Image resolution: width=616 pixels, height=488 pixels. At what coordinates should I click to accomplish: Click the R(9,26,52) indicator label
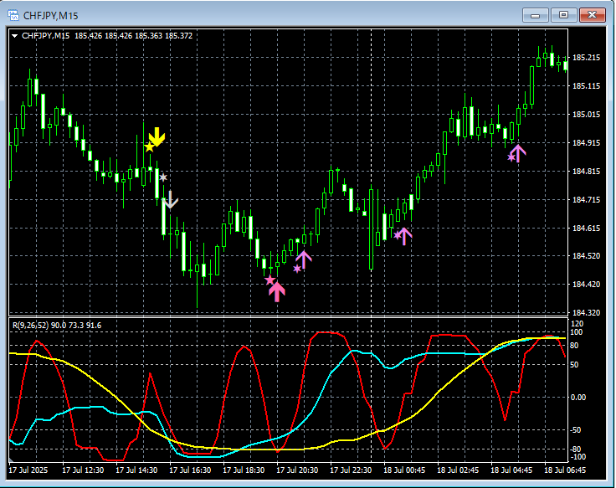tap(57, 326)
